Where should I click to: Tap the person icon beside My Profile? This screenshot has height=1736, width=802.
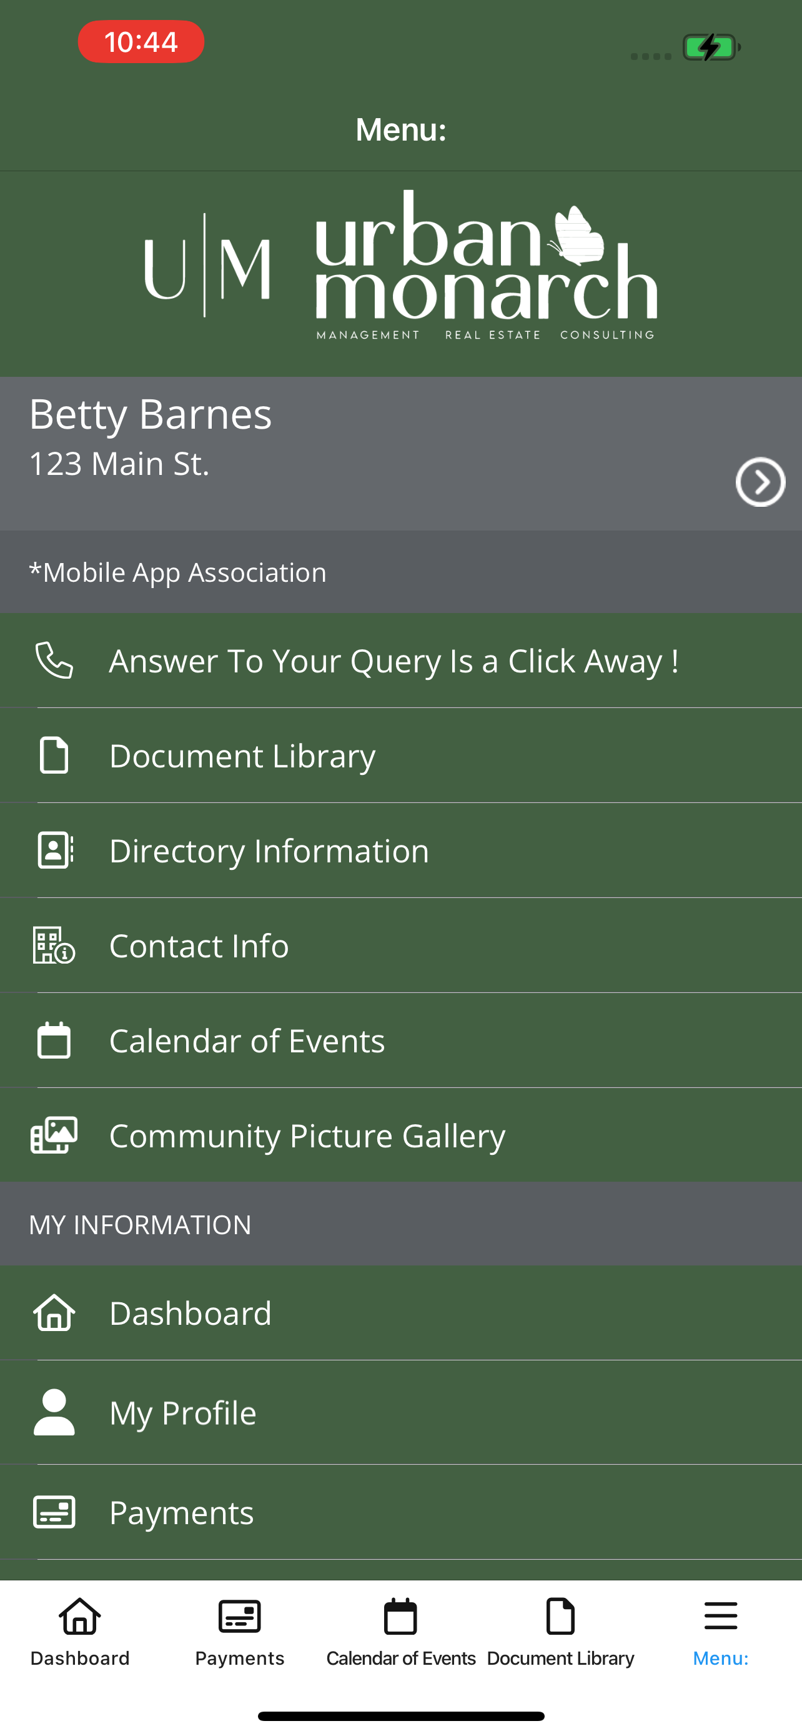click(54, 1412)
